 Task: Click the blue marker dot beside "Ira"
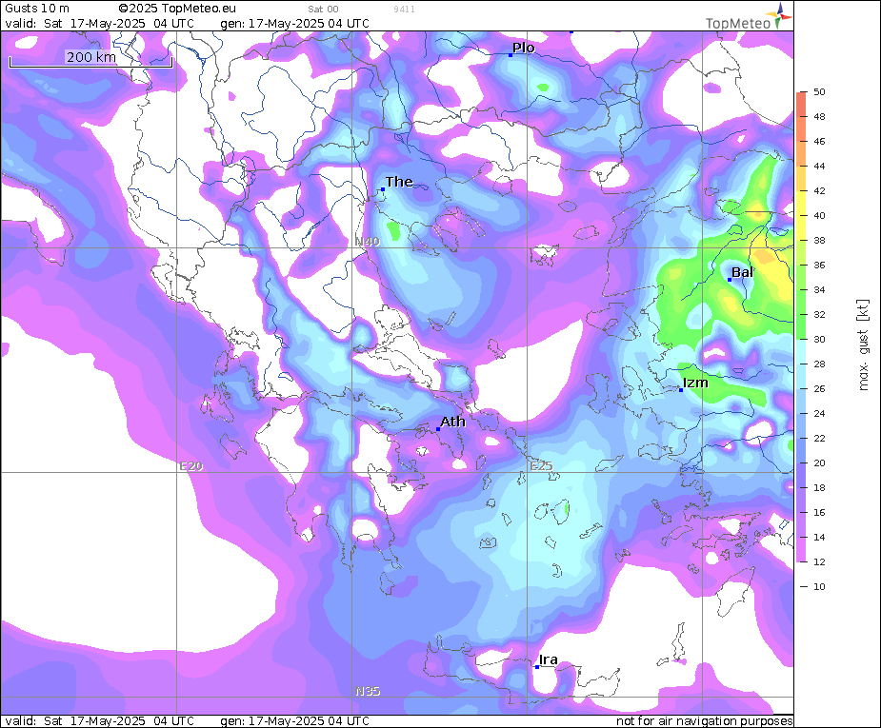[x=536, y=667]
